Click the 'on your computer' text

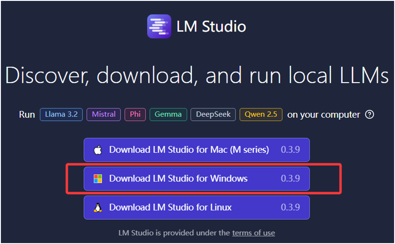tap(324, 115)
